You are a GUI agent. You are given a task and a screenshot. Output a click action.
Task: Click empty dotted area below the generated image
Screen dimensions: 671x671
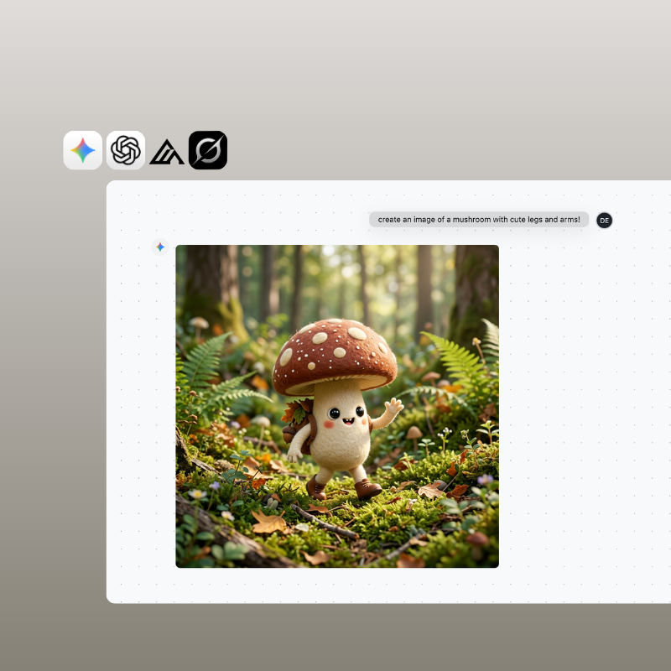point(337,585)
